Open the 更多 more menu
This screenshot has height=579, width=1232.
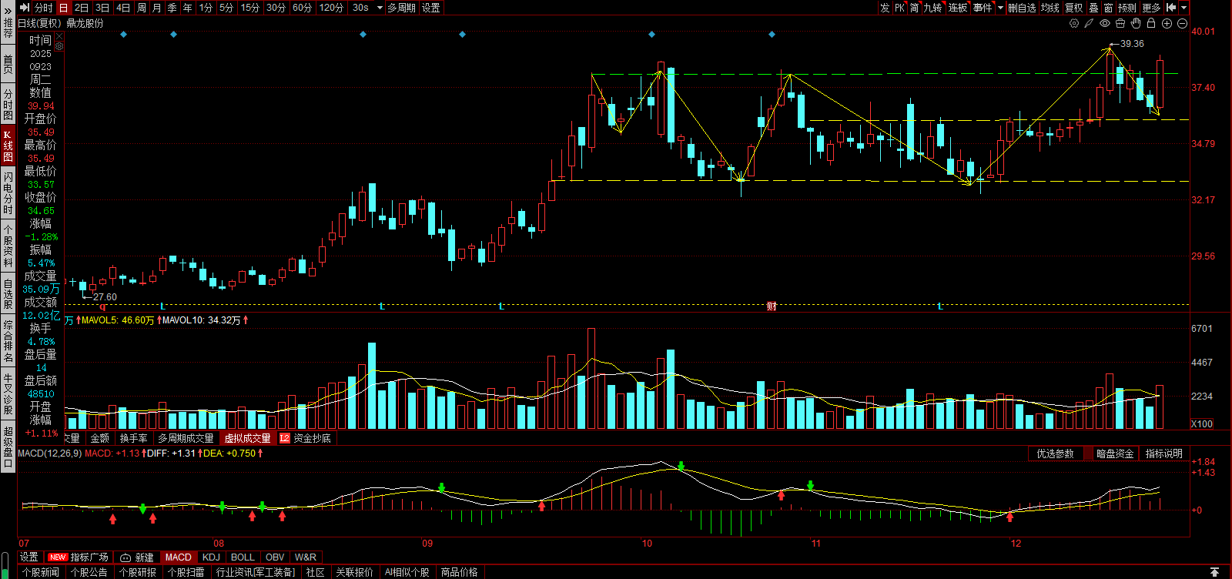(x=1151, y=8)
